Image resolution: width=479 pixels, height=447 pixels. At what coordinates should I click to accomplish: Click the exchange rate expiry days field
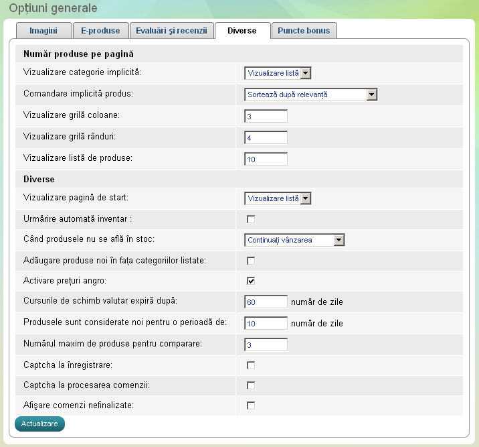click(266, 302)
